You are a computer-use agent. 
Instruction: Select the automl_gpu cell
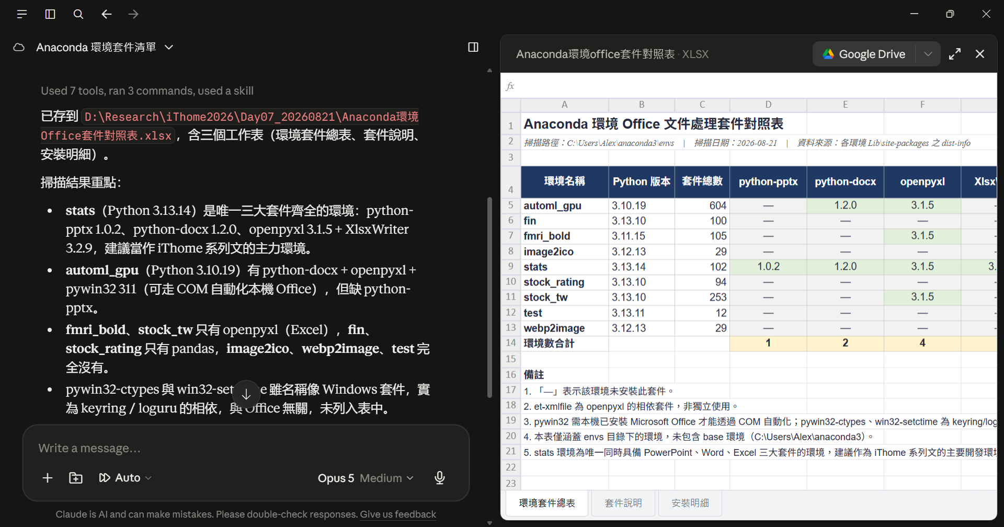point(565,205)
